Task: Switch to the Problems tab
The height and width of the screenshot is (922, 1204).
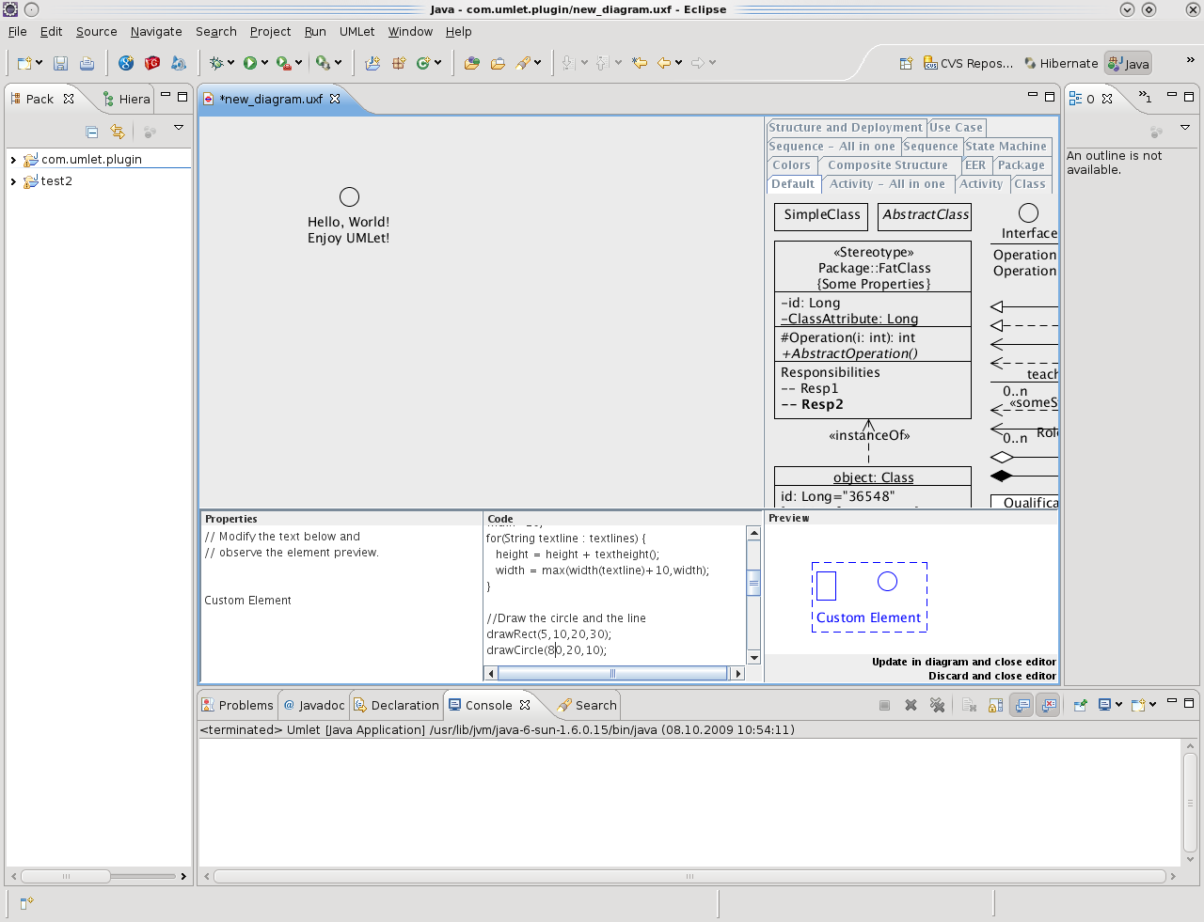Action: [237, 705]
